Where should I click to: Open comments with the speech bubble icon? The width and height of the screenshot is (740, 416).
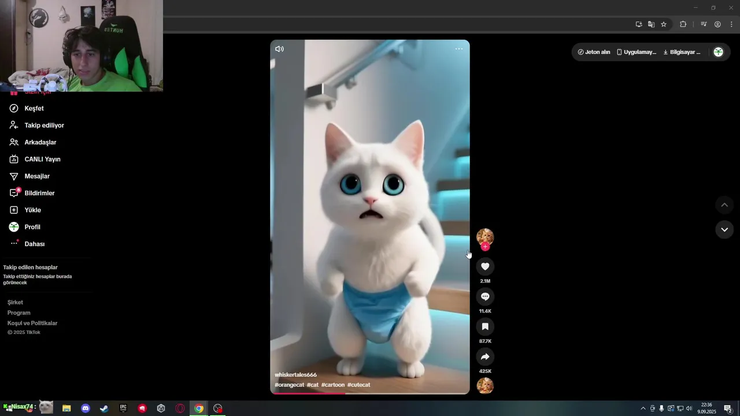point(485,296)
